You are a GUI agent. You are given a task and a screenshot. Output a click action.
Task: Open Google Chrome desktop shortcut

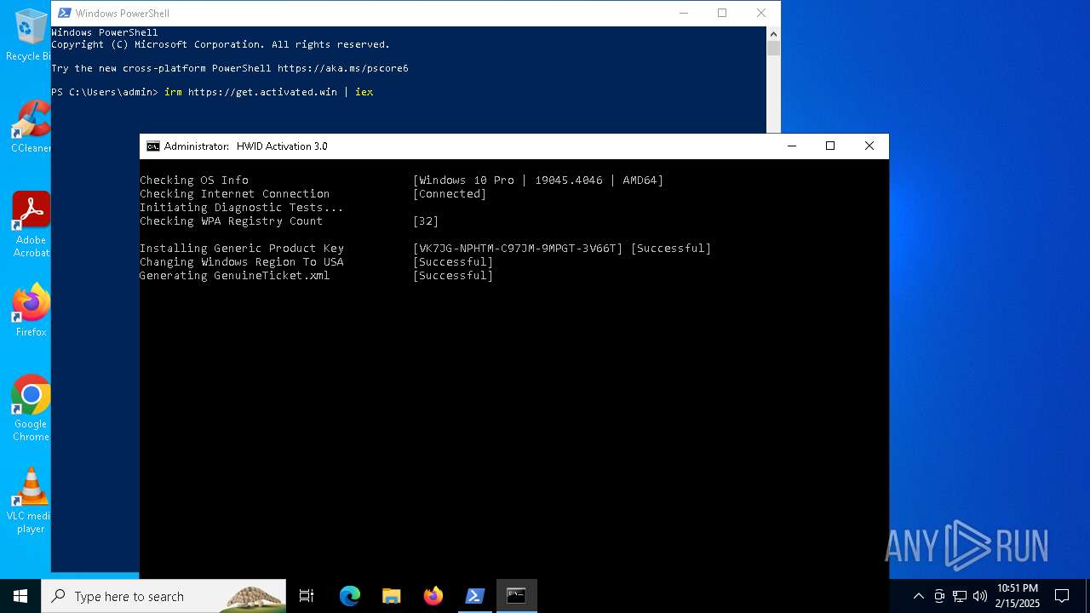point(31,409)
